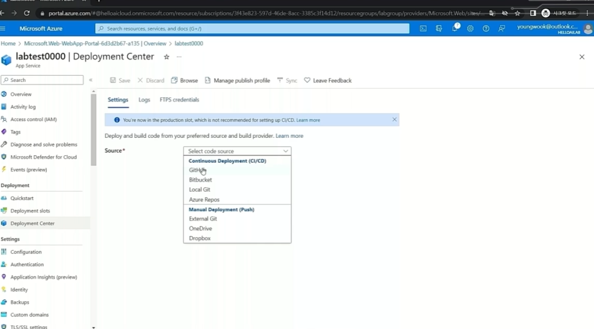The width and height of the screenshot is (594, 329).
Task: Choose OneDrive as code source
Action: (237, 229)
